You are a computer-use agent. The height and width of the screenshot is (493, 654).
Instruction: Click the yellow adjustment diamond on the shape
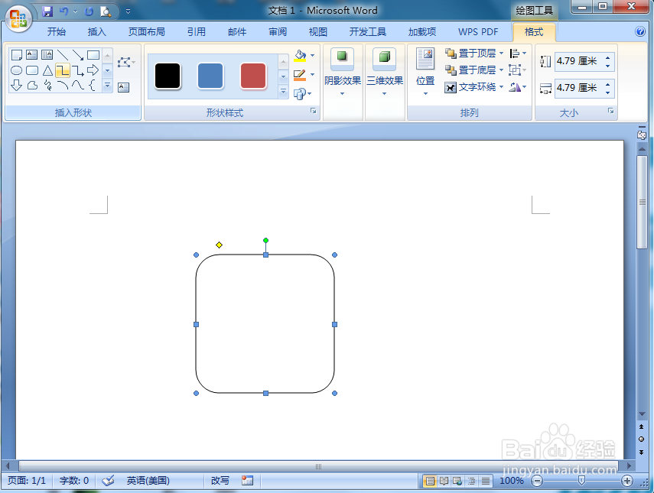pyautogui.click(x=219, y=245)
